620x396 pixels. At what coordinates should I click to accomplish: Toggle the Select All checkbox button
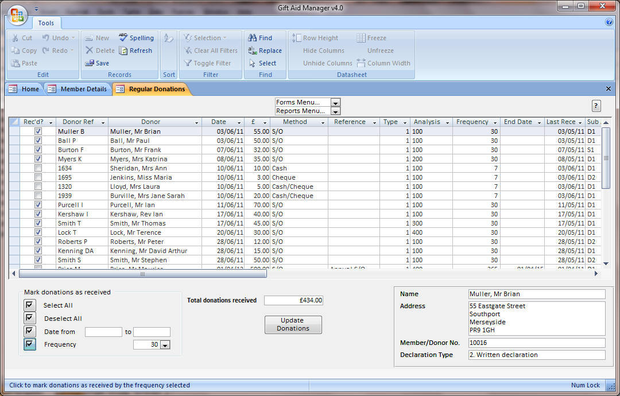coord(30,305)
